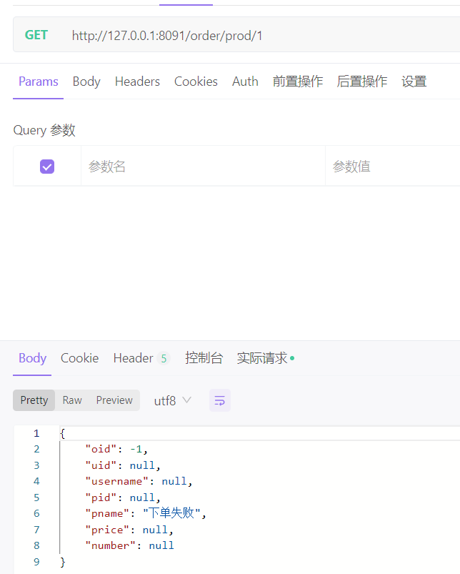The height and width of the screenshot is (574, 460).
Task: Switch to Preview response view
Action: point(114,400)
